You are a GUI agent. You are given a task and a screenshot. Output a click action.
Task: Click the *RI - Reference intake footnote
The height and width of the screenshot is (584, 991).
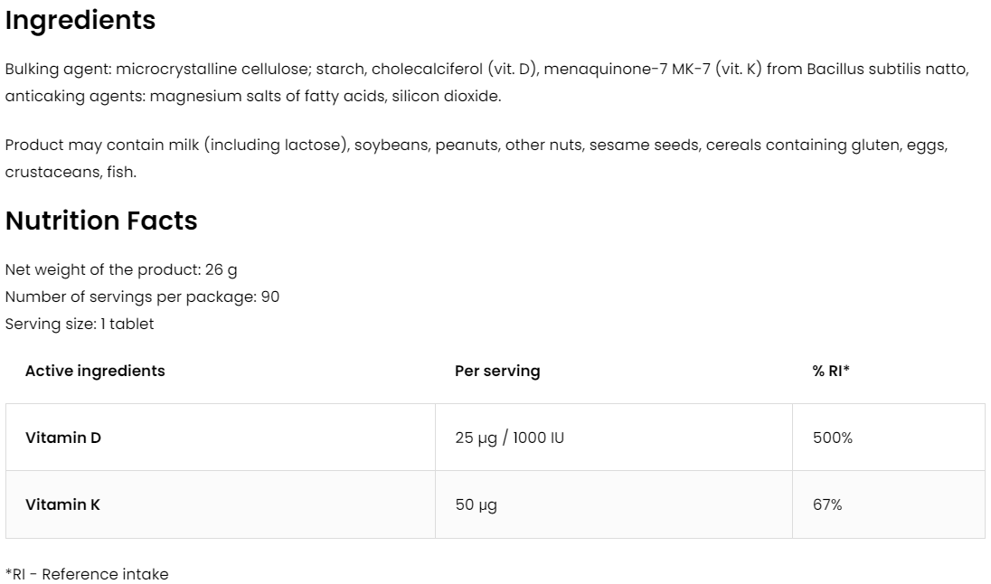(x=87, y=574)
